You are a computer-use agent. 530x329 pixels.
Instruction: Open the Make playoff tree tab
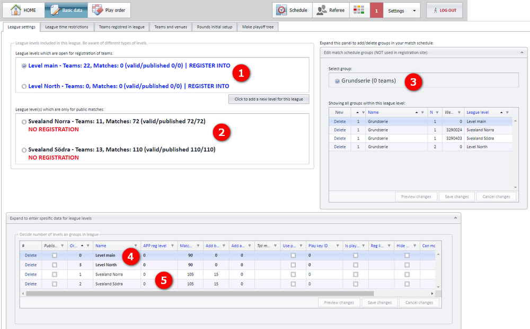coord(258,27)
